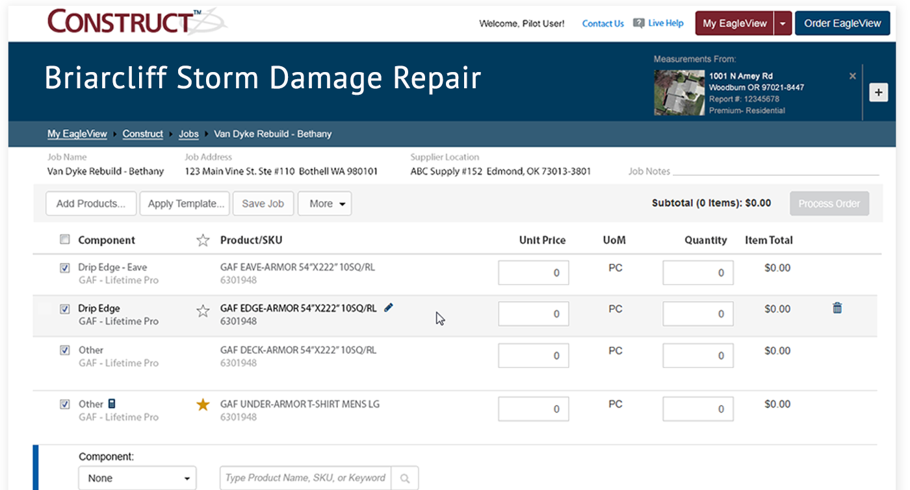Click the Add Products button
This screenshot has height=490, width=910.
pyautogui.click(x=91, y=203)
